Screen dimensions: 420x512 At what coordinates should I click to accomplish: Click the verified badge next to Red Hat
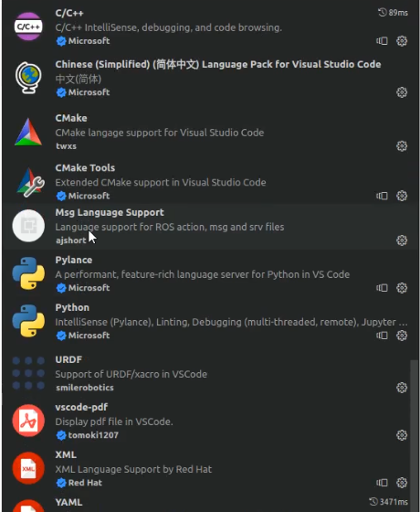click(61, 483)
